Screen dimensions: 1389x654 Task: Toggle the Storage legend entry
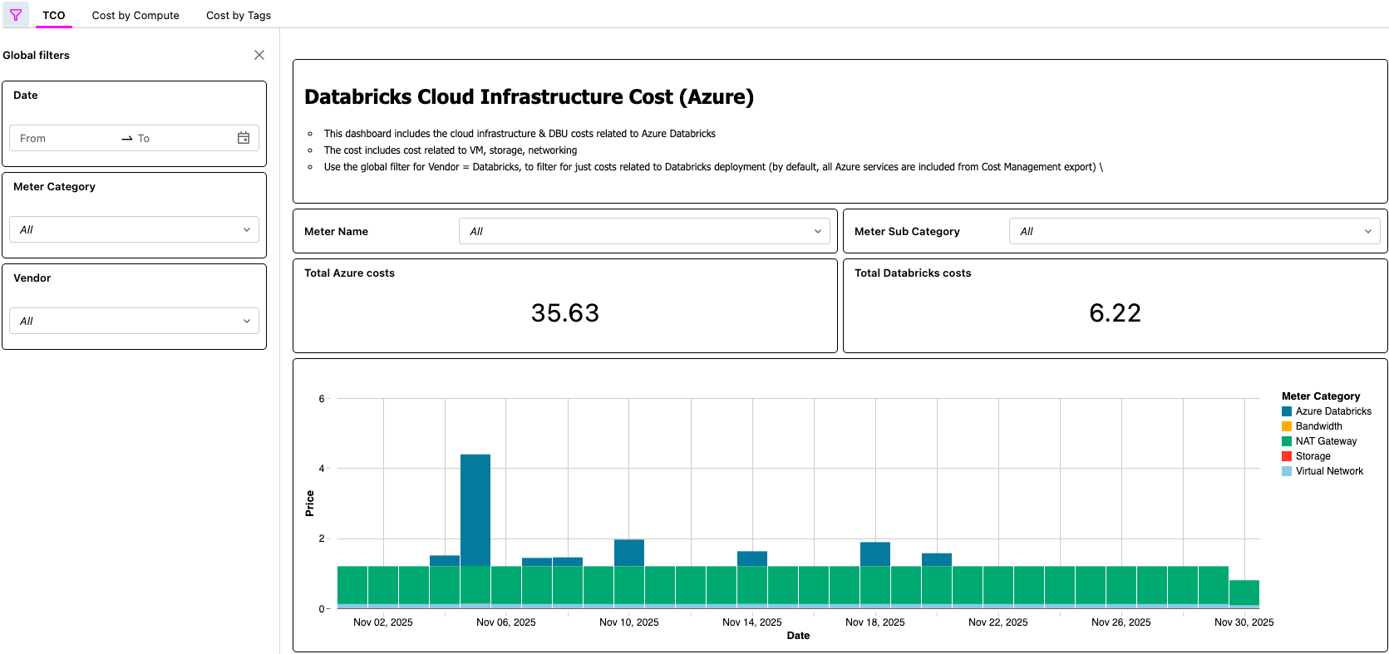click(1313, 456)
